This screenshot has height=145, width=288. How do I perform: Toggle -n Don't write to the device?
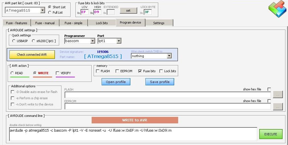[13, 104]
